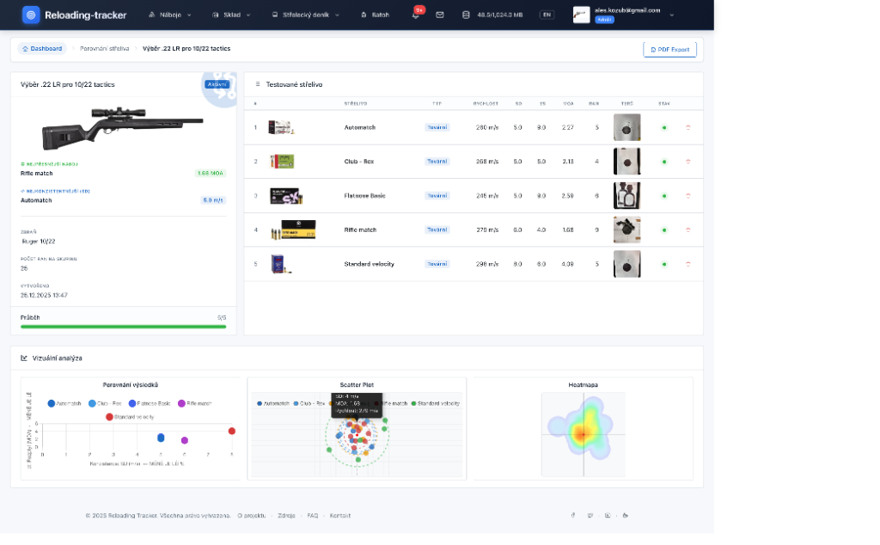Open the Flatnose Basic target thumbnail

point(626,196)
